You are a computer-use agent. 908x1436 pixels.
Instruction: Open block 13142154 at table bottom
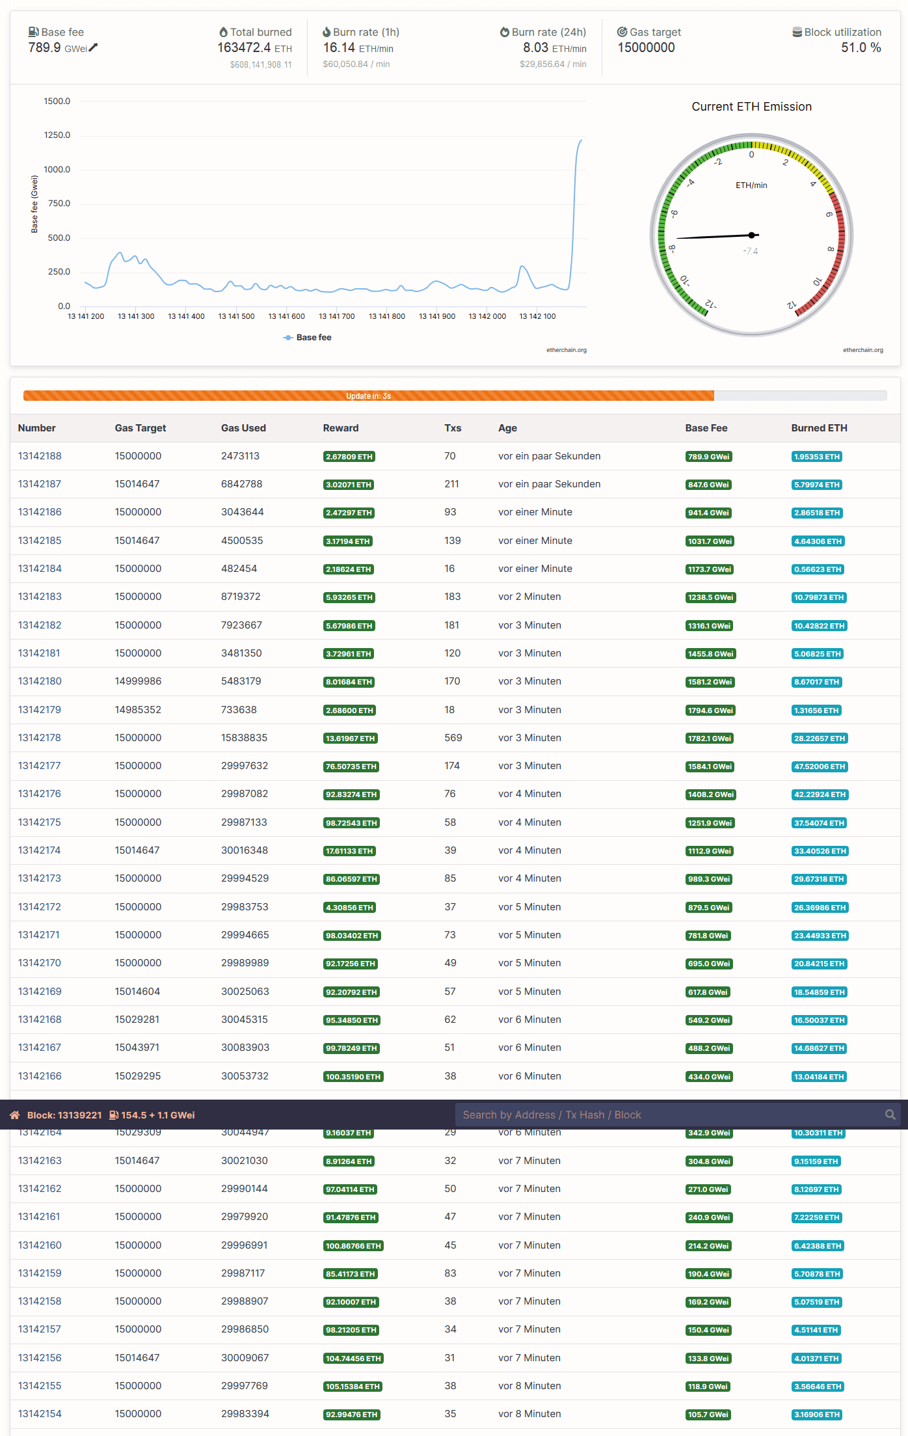pos(40,1414)
